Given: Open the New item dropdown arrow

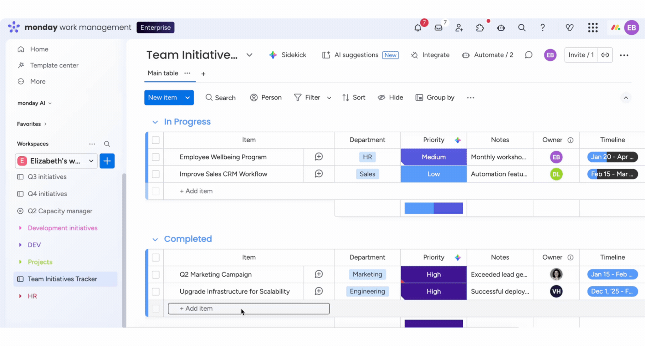Looking at the screenshot, I should (187, 98).
